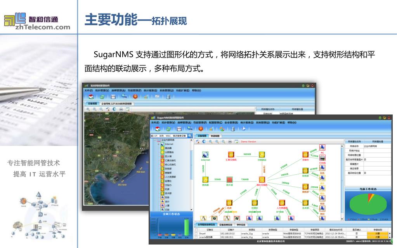Viewport: 397px width, 248px height.
Task: Tick the checkbox for the linux4 row
Action: 196,234
